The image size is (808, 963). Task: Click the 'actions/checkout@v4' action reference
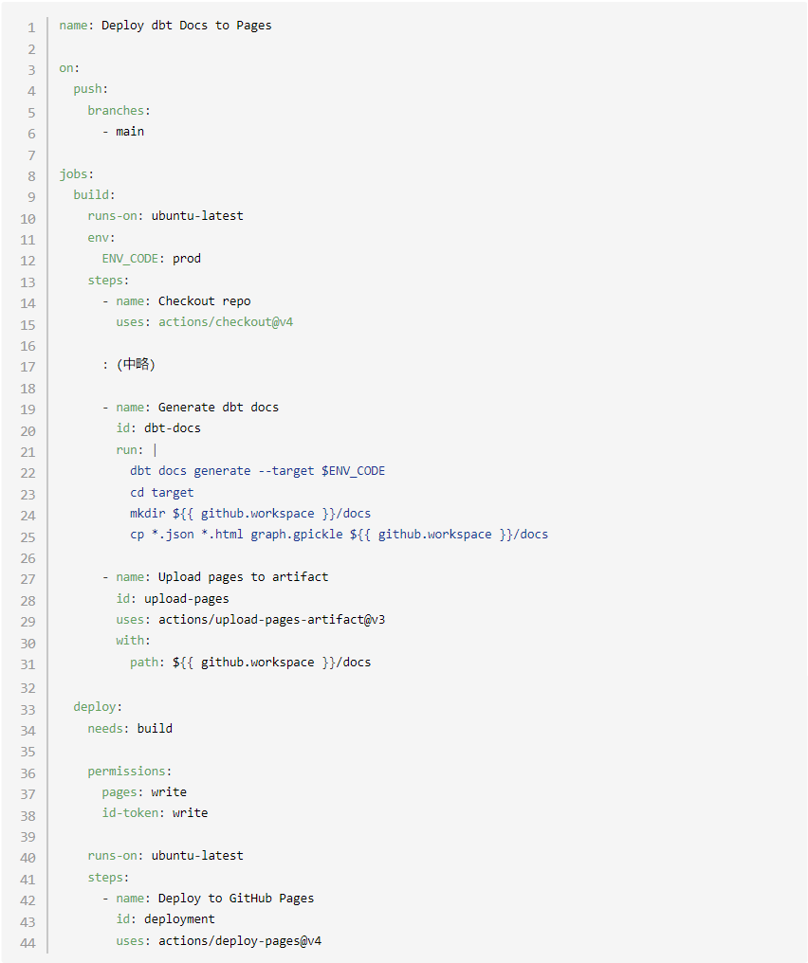226,322
